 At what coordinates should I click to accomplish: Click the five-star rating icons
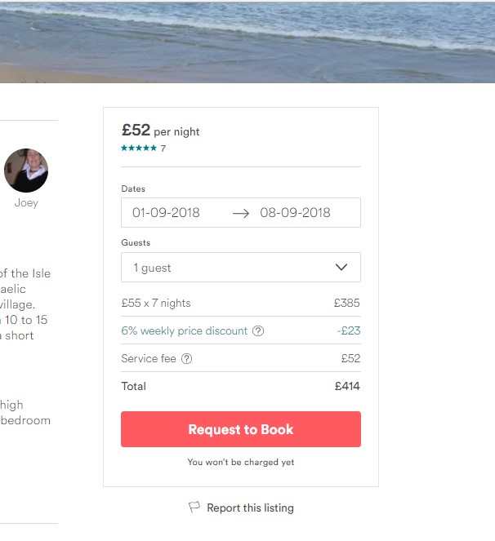click(x=139, y=149)
